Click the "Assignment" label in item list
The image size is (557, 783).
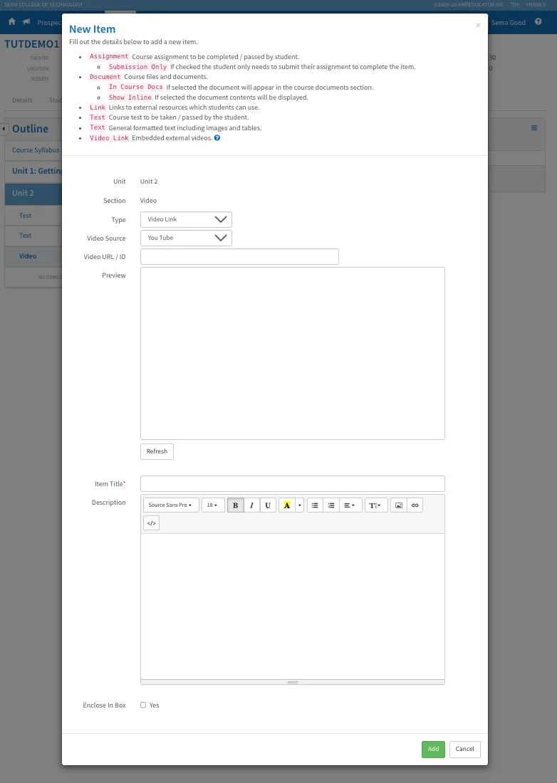(x=109, y=56)
